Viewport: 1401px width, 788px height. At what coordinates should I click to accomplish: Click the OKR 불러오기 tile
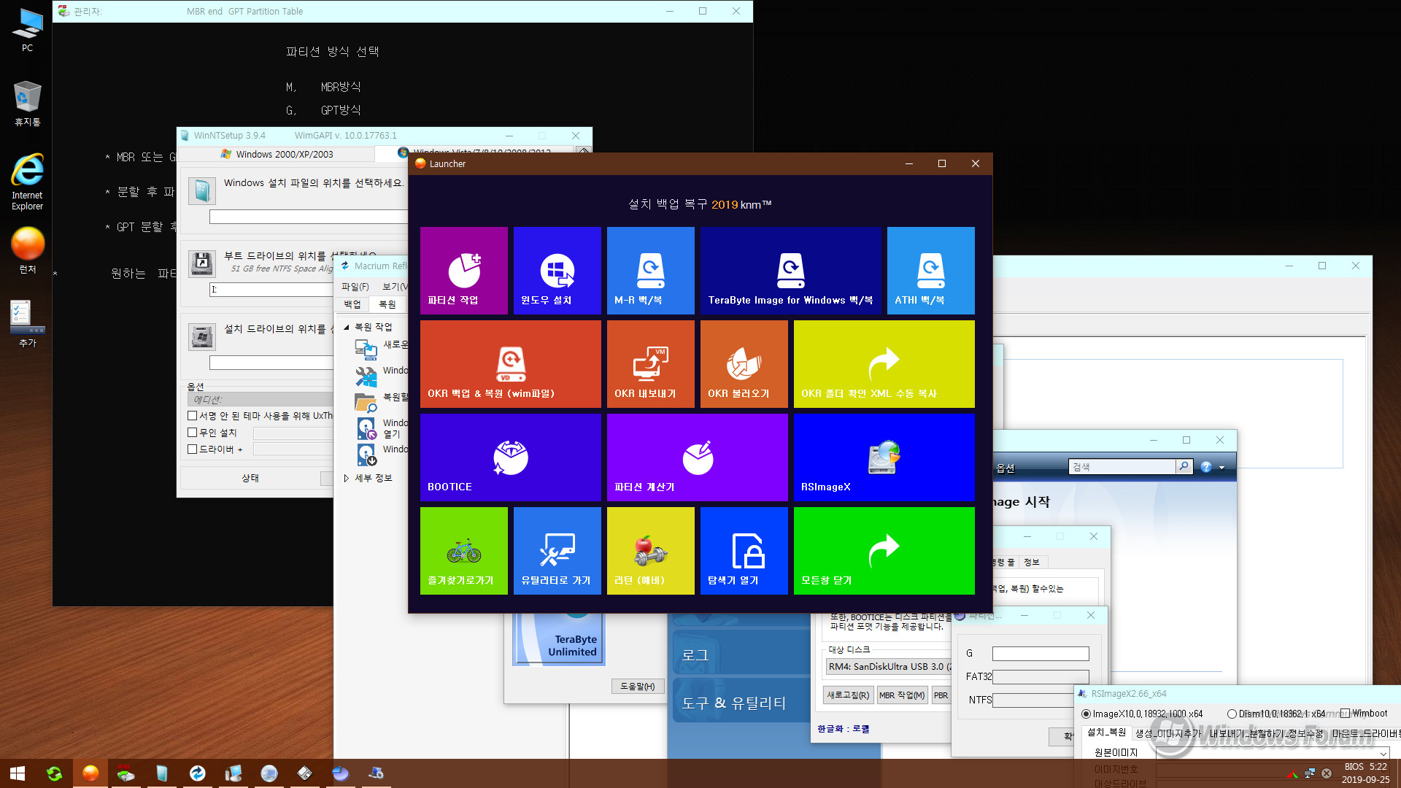[x=744, y=364]
